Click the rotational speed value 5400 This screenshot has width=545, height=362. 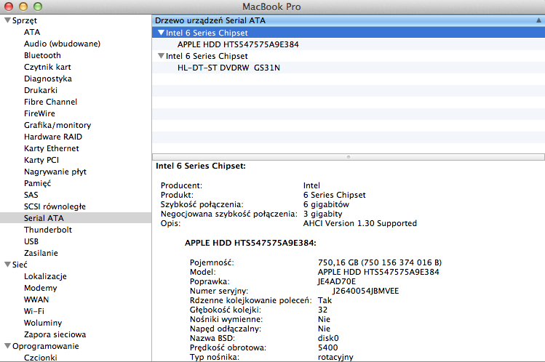(x=327, y=347)
